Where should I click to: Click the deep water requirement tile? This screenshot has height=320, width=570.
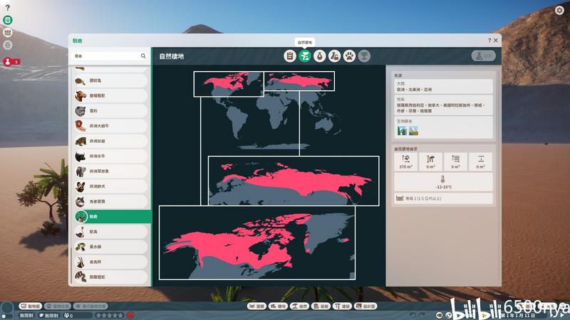click(x=480, y=162)
